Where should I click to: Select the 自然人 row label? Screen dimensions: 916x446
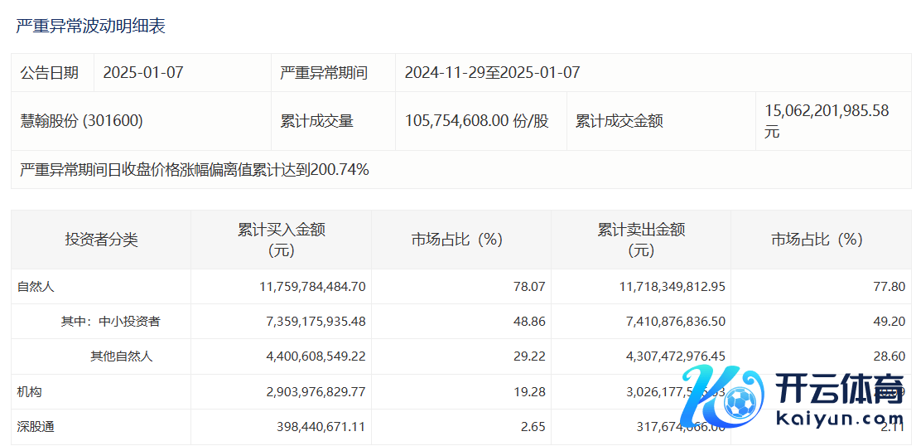(36, 287)
